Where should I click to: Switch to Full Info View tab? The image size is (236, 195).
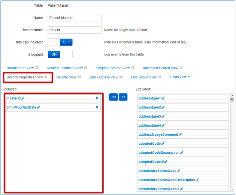coord(66,77)
